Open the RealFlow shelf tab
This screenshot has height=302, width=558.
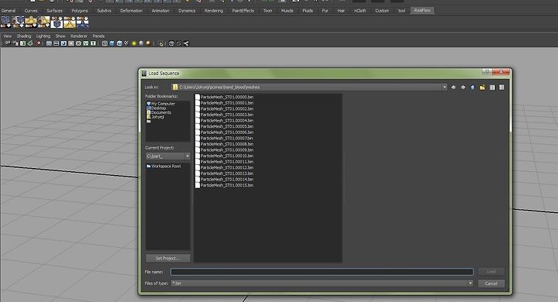422,10
